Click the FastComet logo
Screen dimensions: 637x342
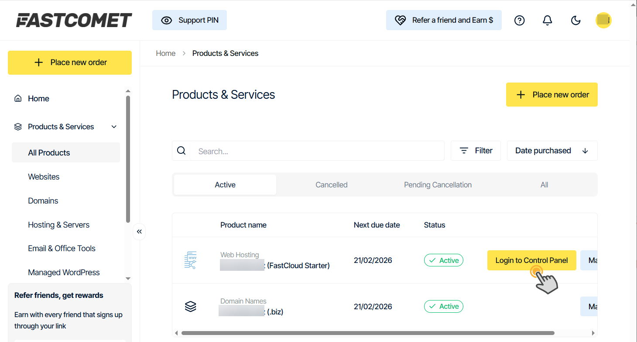tap(74, 20)
